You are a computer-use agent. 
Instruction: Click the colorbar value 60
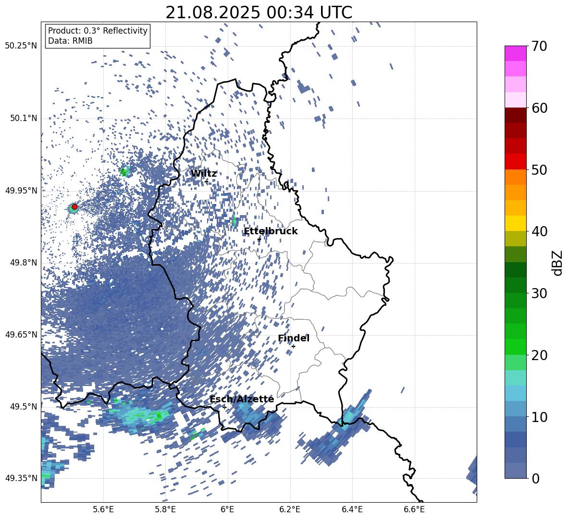point(539,108)
